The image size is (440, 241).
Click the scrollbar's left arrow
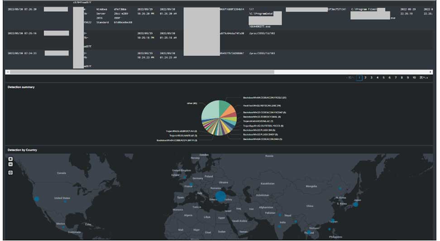tap(7, 72)
